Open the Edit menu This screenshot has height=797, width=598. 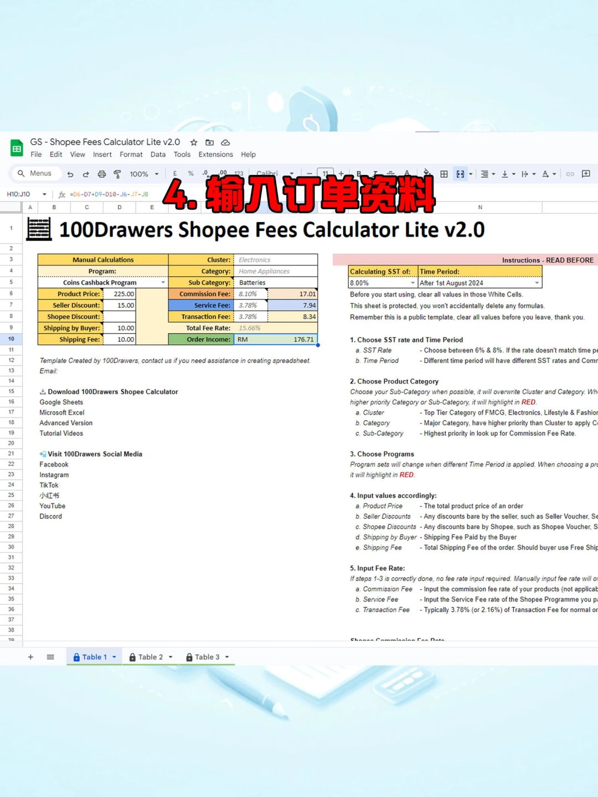tap(56, 154)
